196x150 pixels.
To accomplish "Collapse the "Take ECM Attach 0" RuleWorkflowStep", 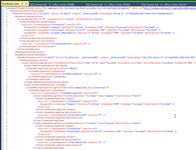I will pos(7,58).
